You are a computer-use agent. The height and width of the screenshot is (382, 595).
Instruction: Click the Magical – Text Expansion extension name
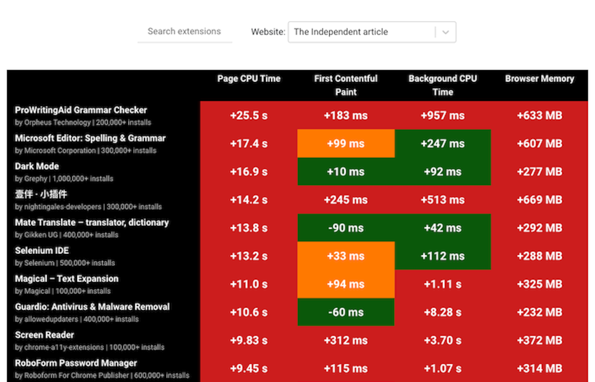(x=67, y=278)
